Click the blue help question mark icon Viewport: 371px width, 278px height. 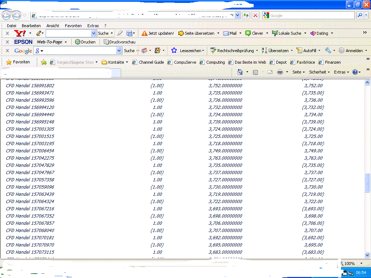(x=355, y=72)
